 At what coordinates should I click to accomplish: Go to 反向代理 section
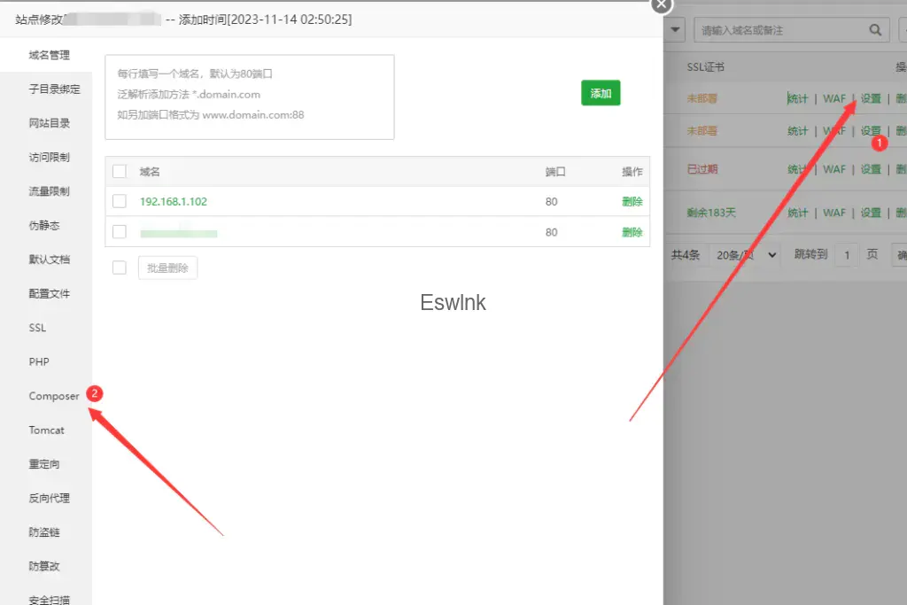(49, 499)
